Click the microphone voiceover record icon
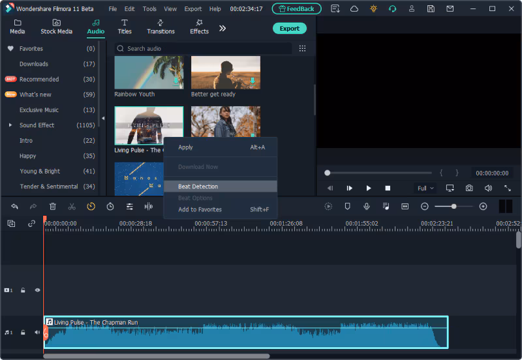 pos(367,206)
